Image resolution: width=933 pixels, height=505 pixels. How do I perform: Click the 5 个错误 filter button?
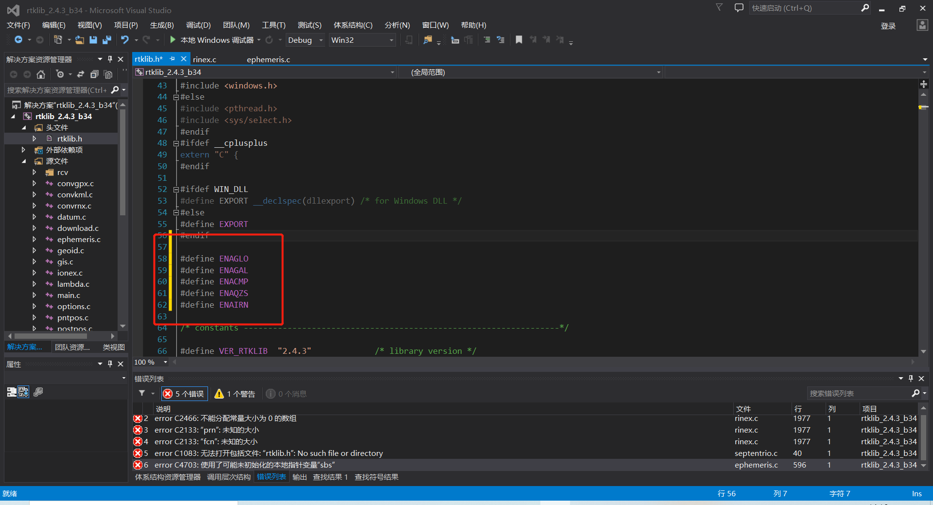coord(184,394)
